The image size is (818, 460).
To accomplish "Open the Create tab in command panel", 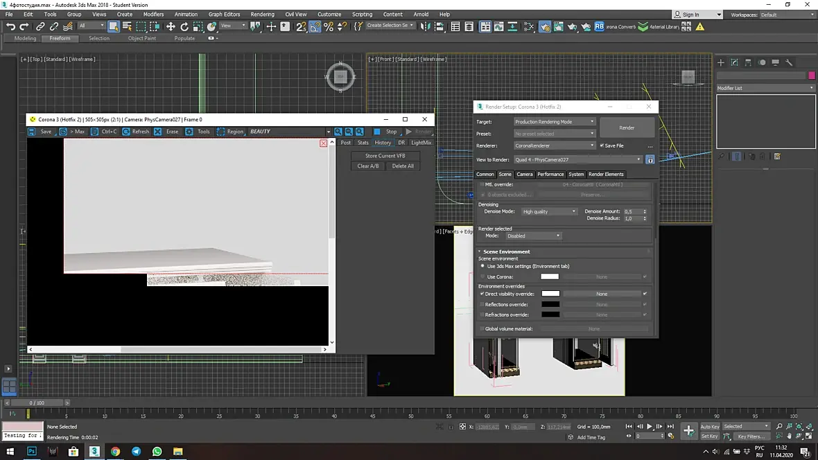I will pyautogui.click(x=721, y=62).
